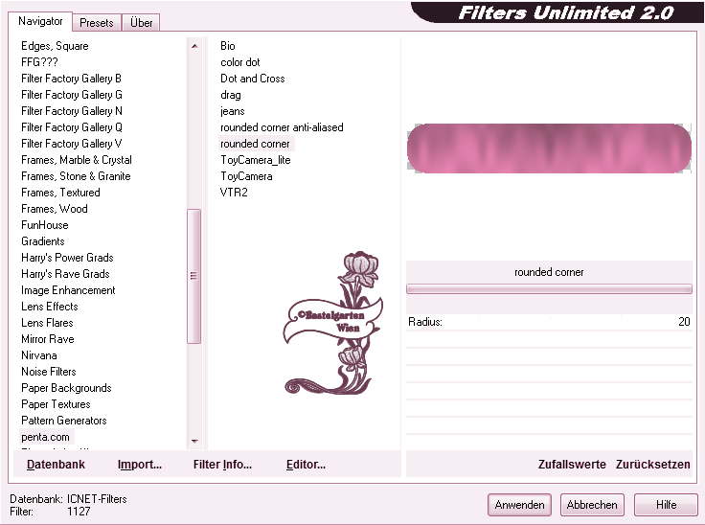705x525 pixels.
Task: Select Pattern Generators category
Action: (64, 421)
